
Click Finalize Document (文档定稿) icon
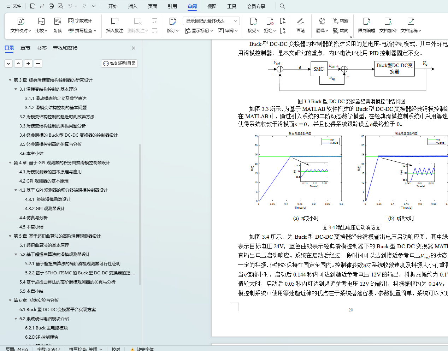411,21
